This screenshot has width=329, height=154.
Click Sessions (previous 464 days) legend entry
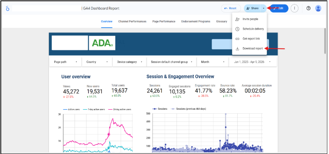[x=188, y=109]
